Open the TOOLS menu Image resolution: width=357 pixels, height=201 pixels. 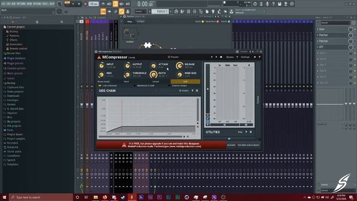coord(45,4)
